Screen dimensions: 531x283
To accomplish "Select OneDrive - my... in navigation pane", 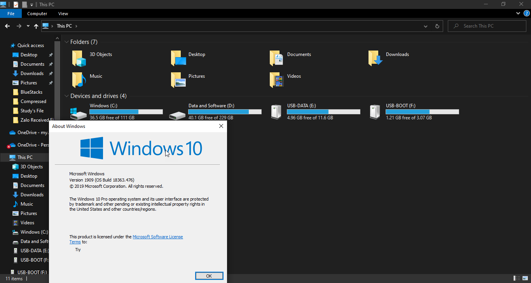I will click(x=29, y=133).
